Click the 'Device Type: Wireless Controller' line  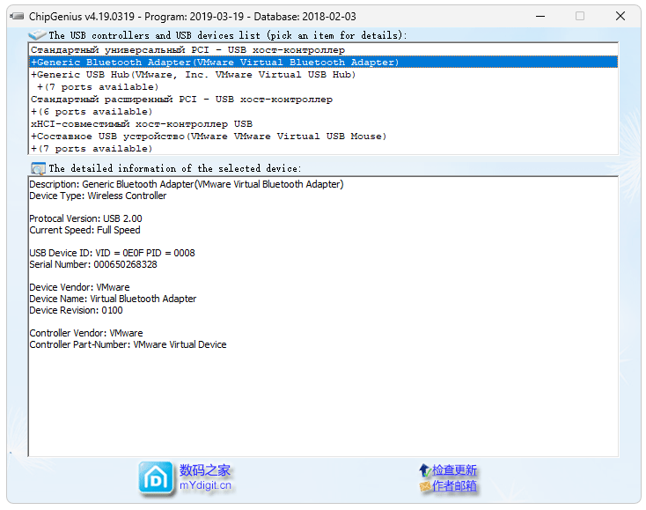[x=98, y=196]
